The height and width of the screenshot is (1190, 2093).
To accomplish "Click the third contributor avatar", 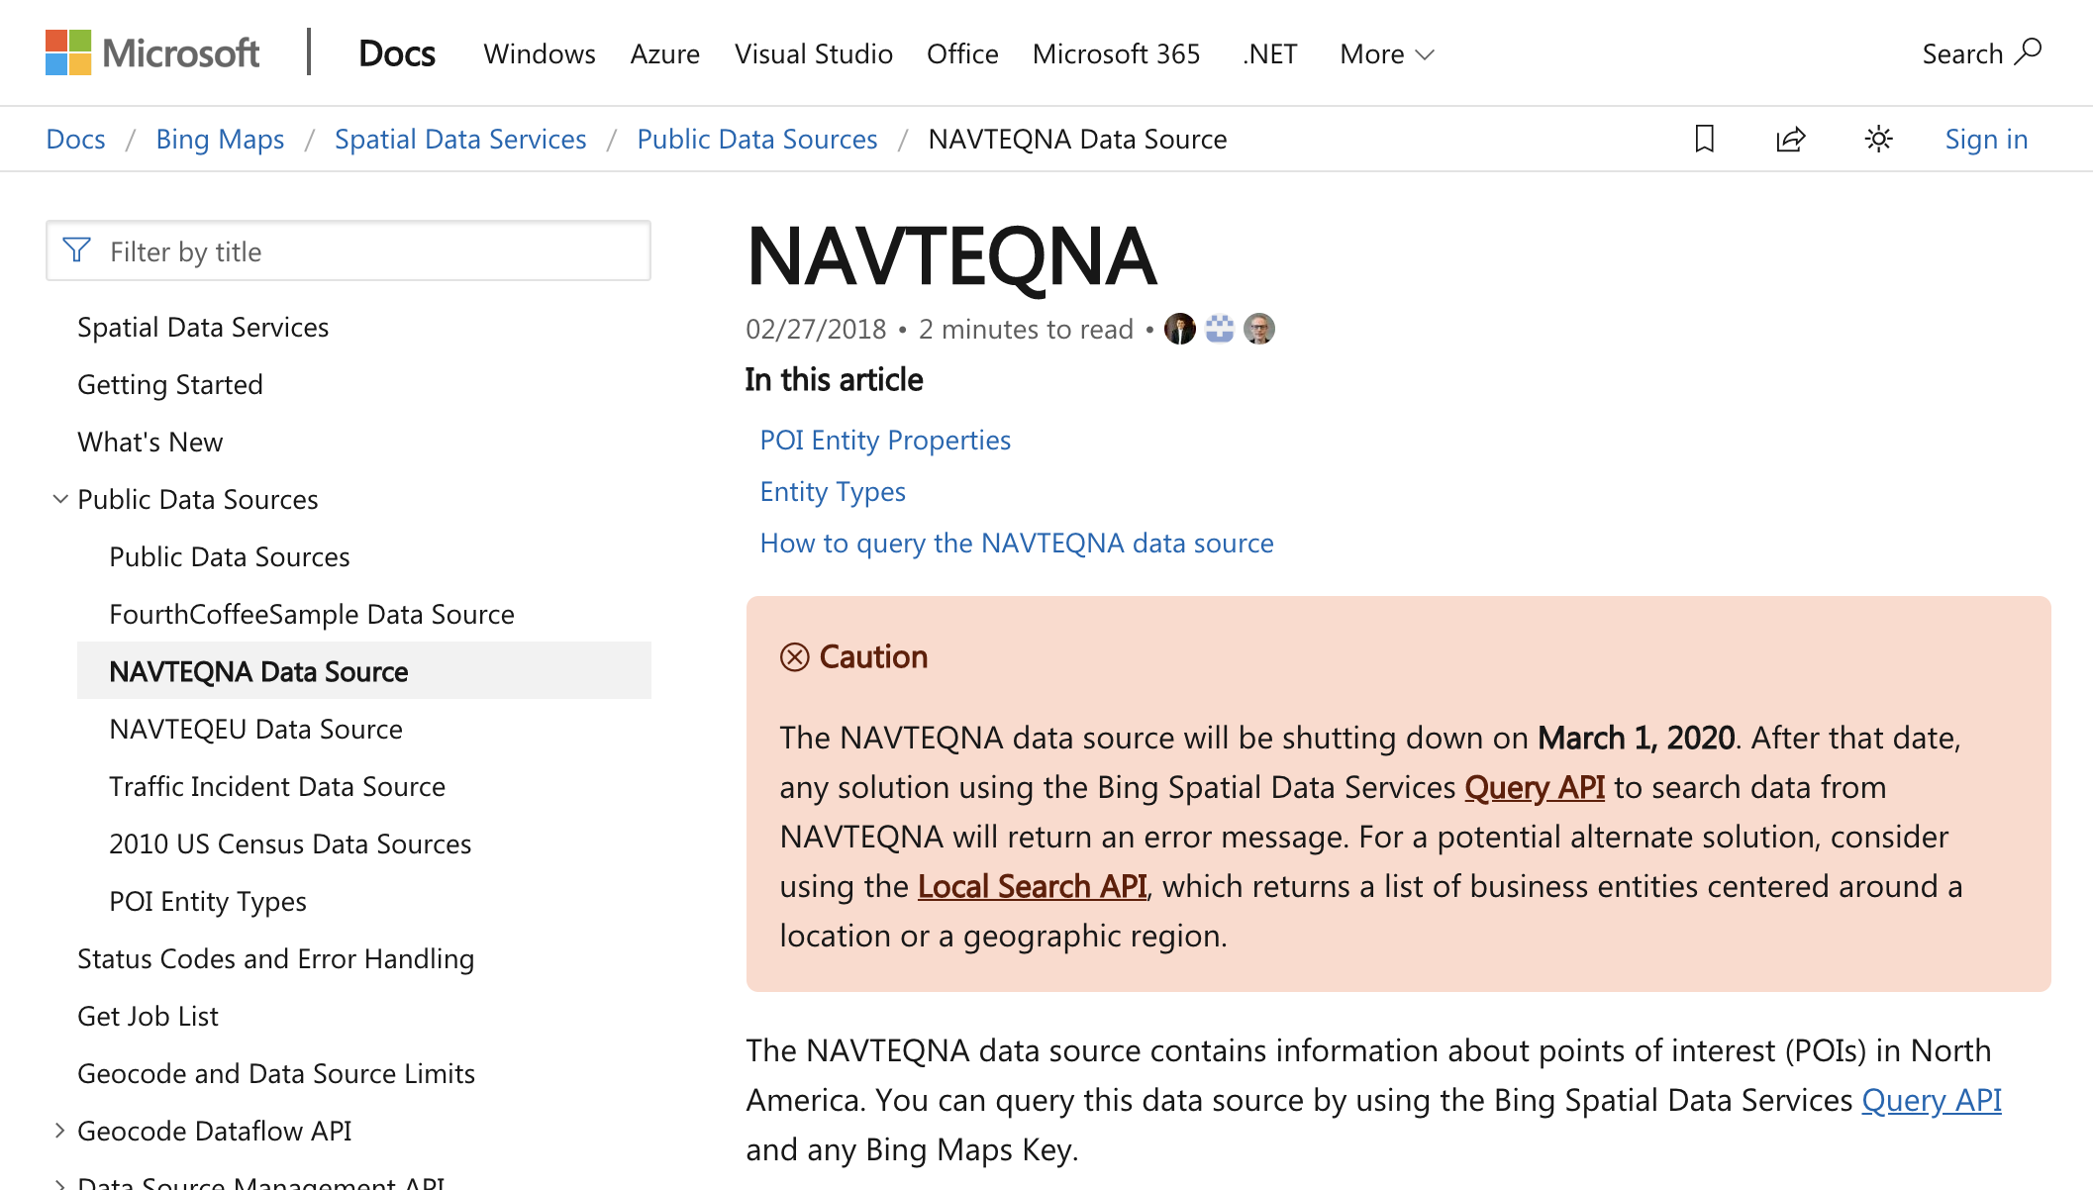I will tap(1258, 329).
